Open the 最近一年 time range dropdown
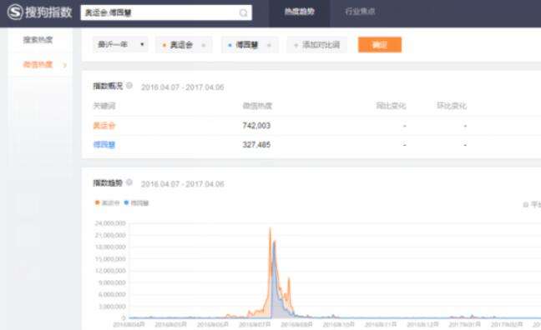 click(x=120, y=44)
